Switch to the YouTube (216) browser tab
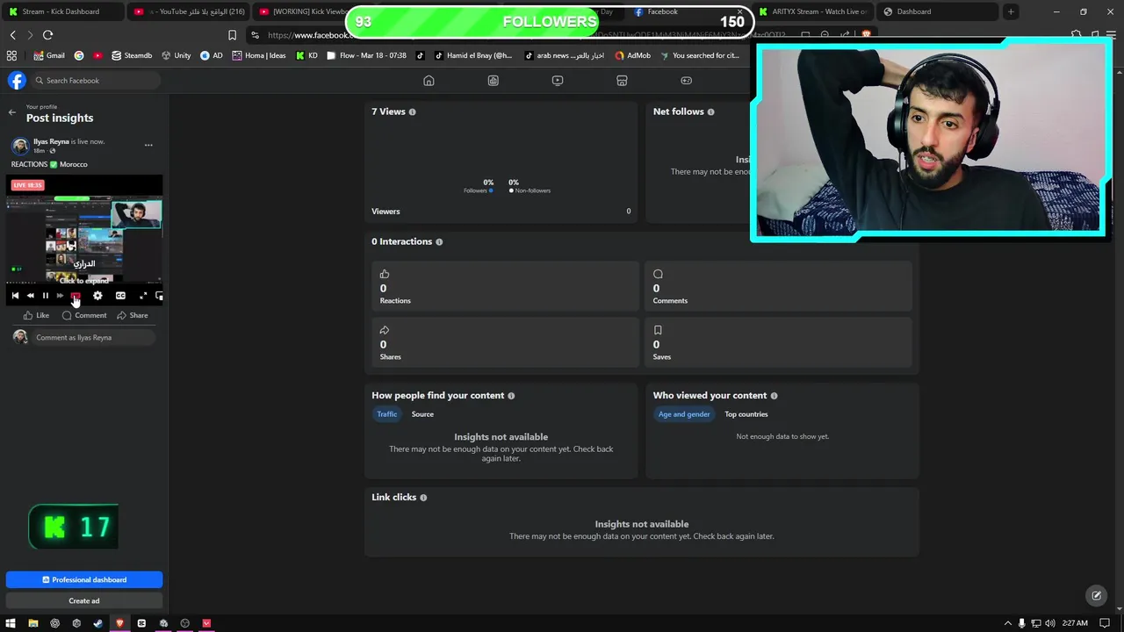1124x632 pixels. pos(189,11)
